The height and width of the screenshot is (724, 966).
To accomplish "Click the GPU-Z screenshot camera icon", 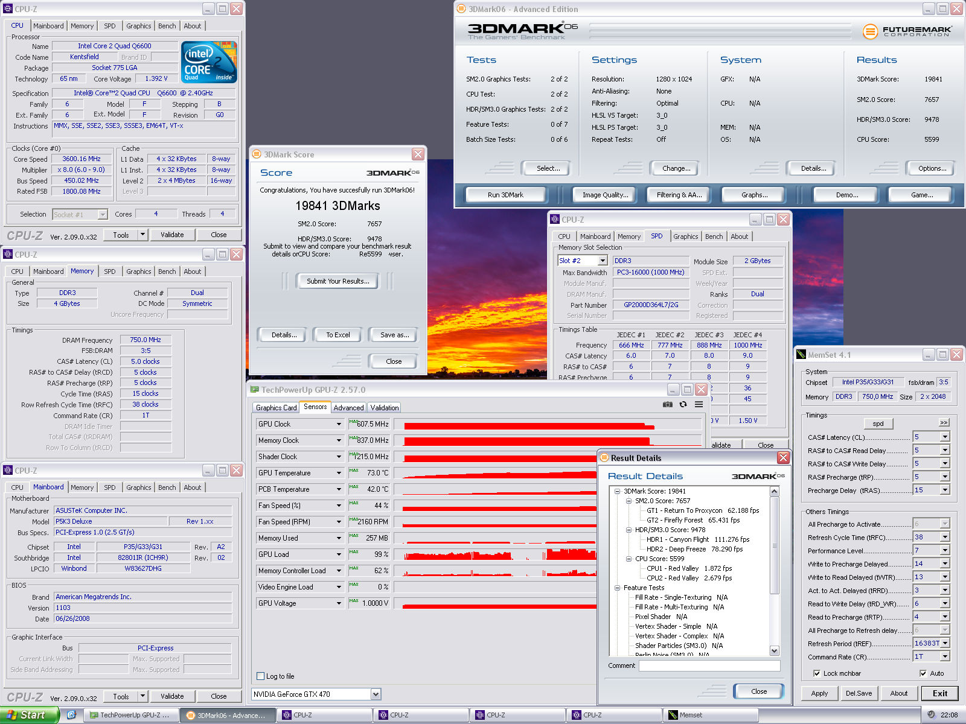I will (x=667, y=404).
